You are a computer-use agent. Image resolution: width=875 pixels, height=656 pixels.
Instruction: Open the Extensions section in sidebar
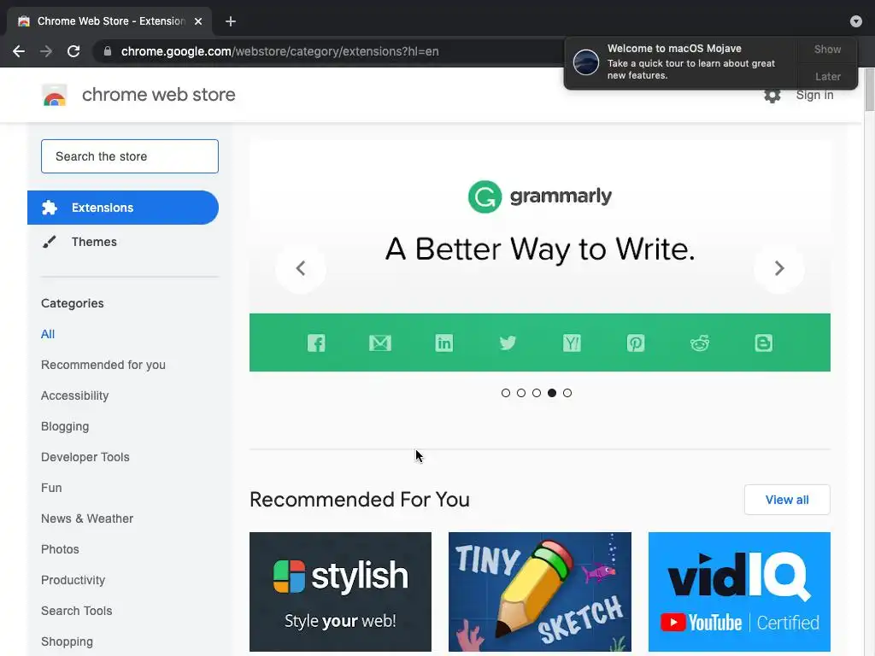[123, 208]
